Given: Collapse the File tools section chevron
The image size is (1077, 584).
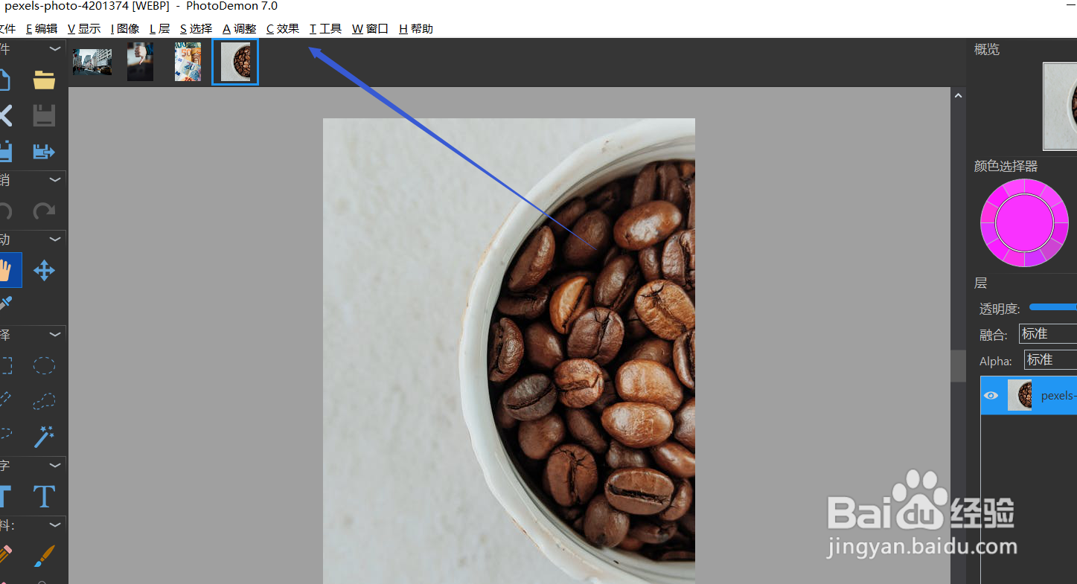Looking at the screenshot, I should click(55, 49).
